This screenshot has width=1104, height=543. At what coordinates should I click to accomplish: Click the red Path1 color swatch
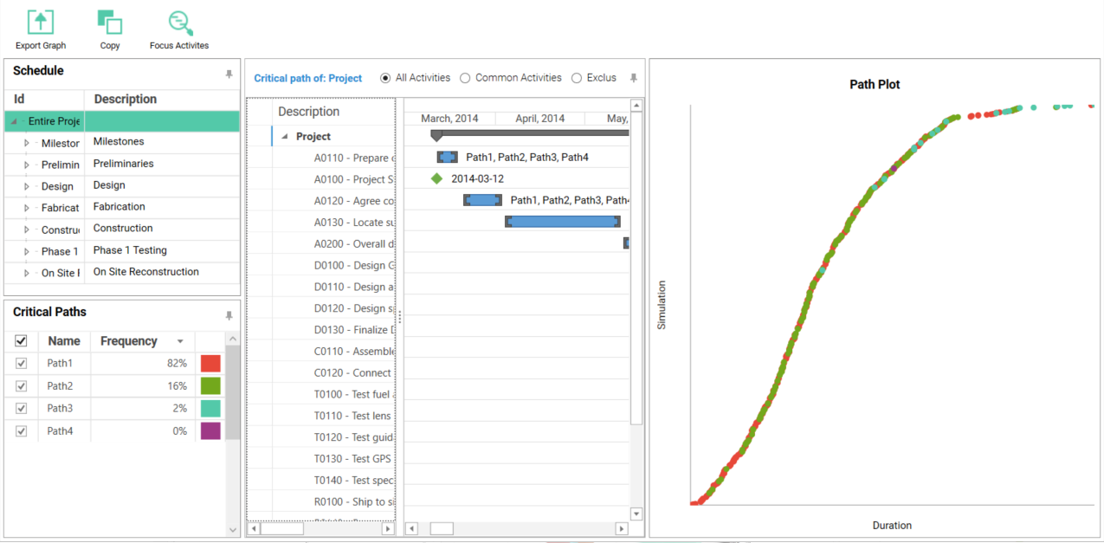point(210,364)
